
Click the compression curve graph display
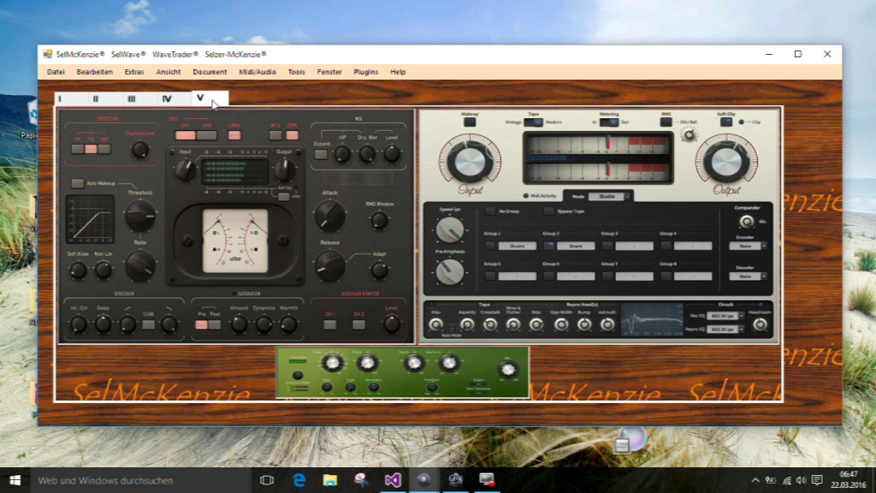(90, 218)
